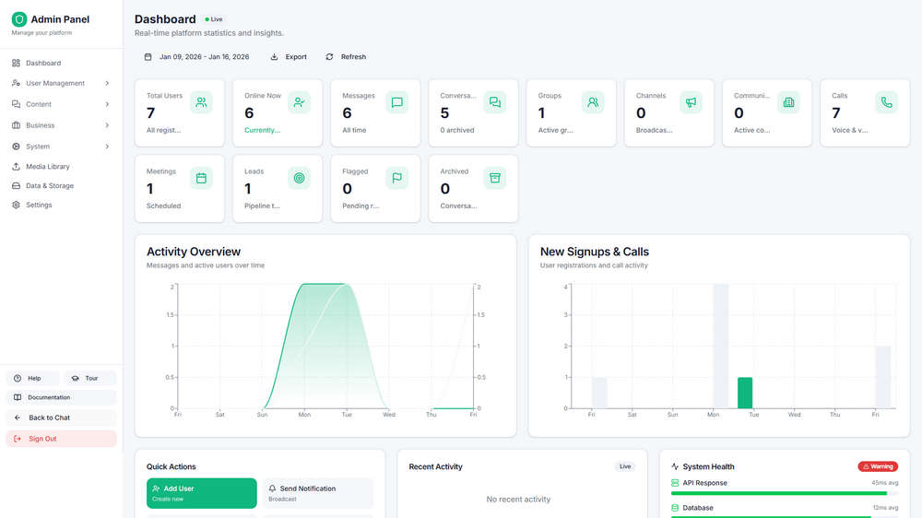Click the Export button

289,57
